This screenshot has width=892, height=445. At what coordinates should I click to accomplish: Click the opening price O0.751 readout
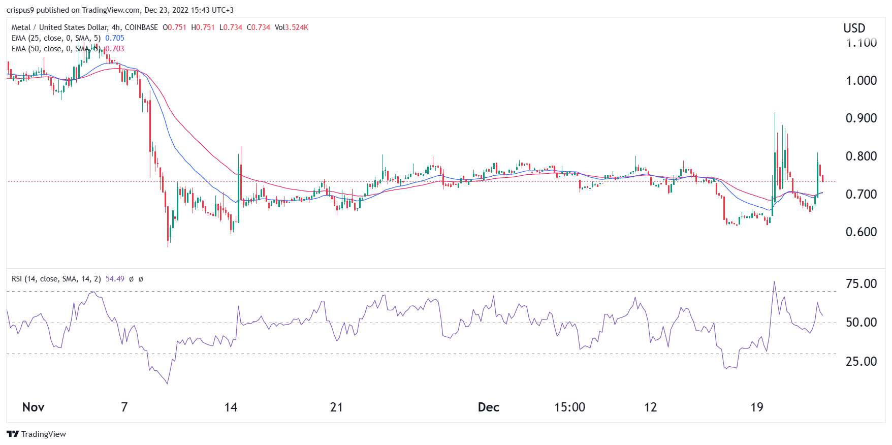pos(175,27)
